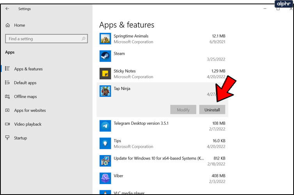Go back using the Settings back arrow

(x=7, y=9)
